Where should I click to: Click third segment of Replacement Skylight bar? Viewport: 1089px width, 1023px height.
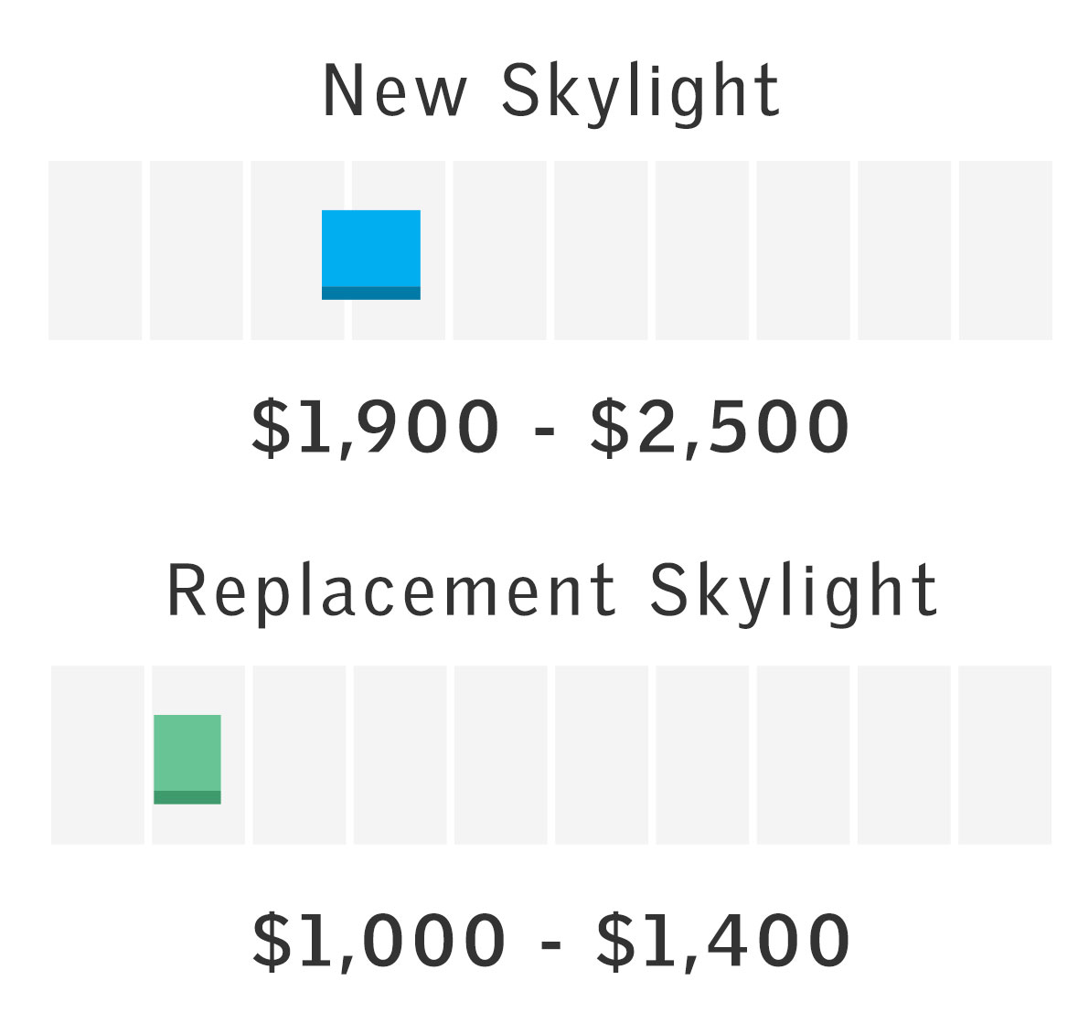pos(299,755)
